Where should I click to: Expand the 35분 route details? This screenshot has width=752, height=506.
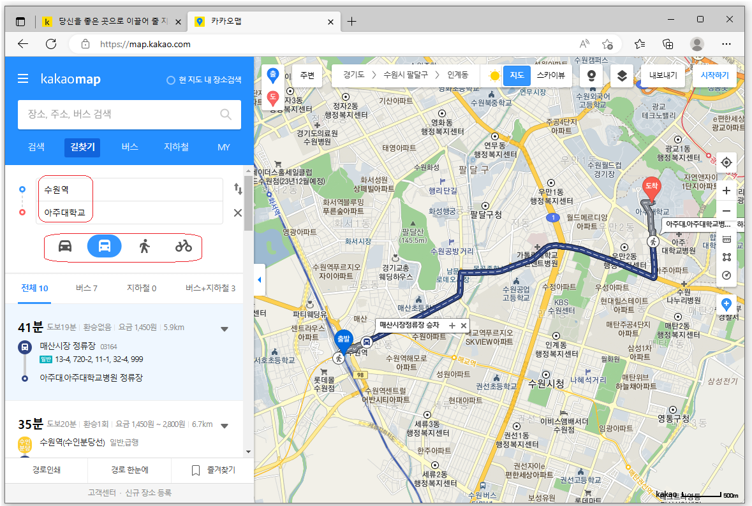[225, 426]
